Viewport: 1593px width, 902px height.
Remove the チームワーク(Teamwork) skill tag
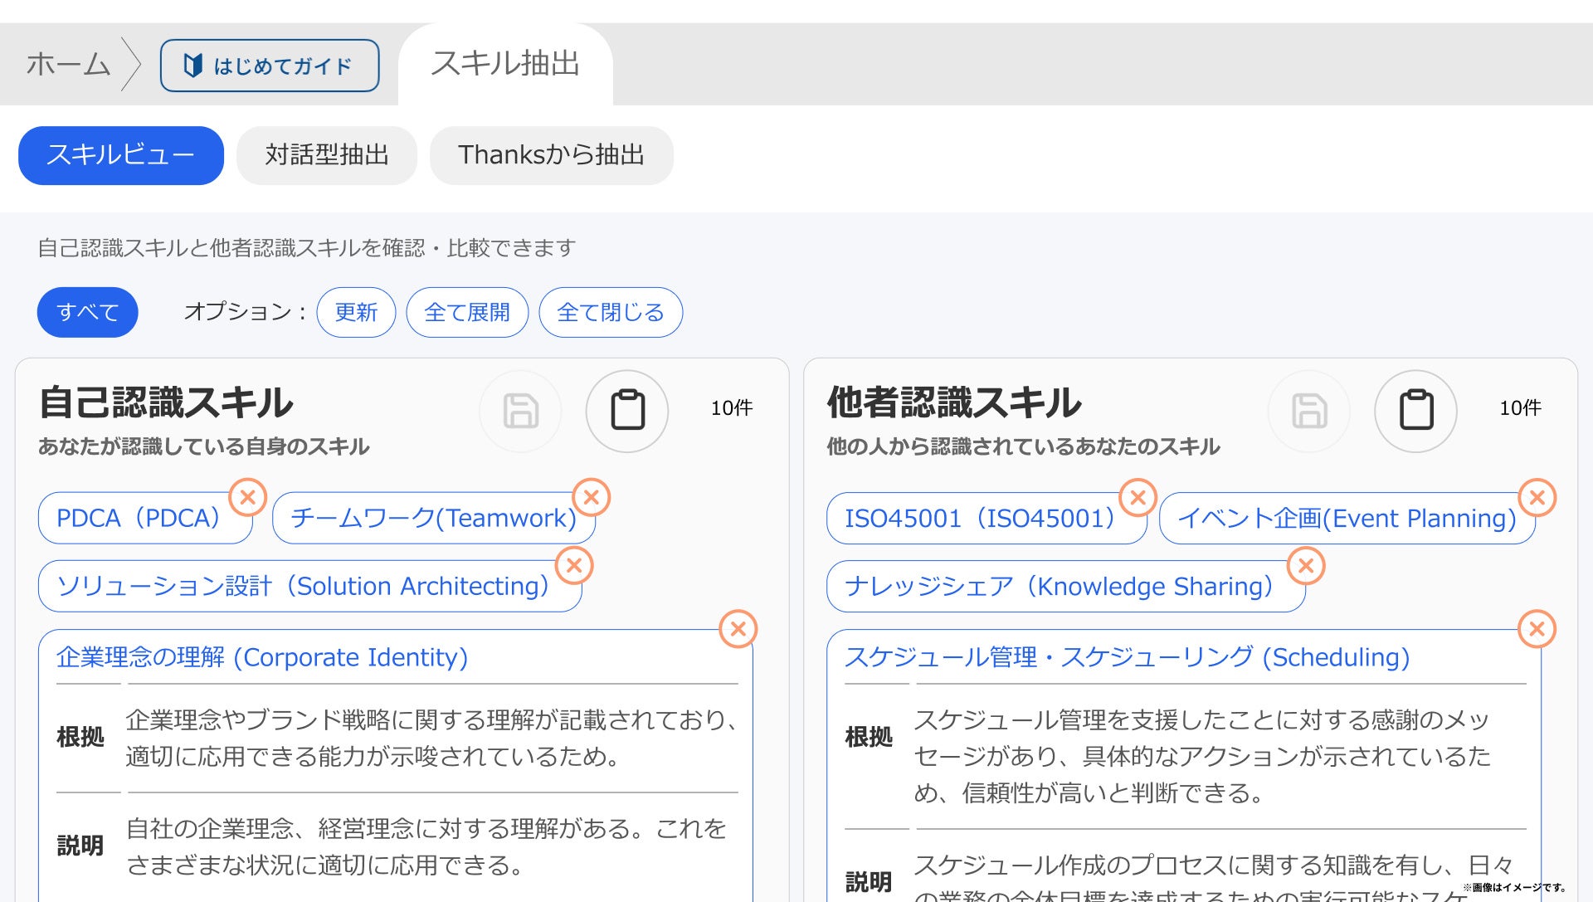click(592, 498)
